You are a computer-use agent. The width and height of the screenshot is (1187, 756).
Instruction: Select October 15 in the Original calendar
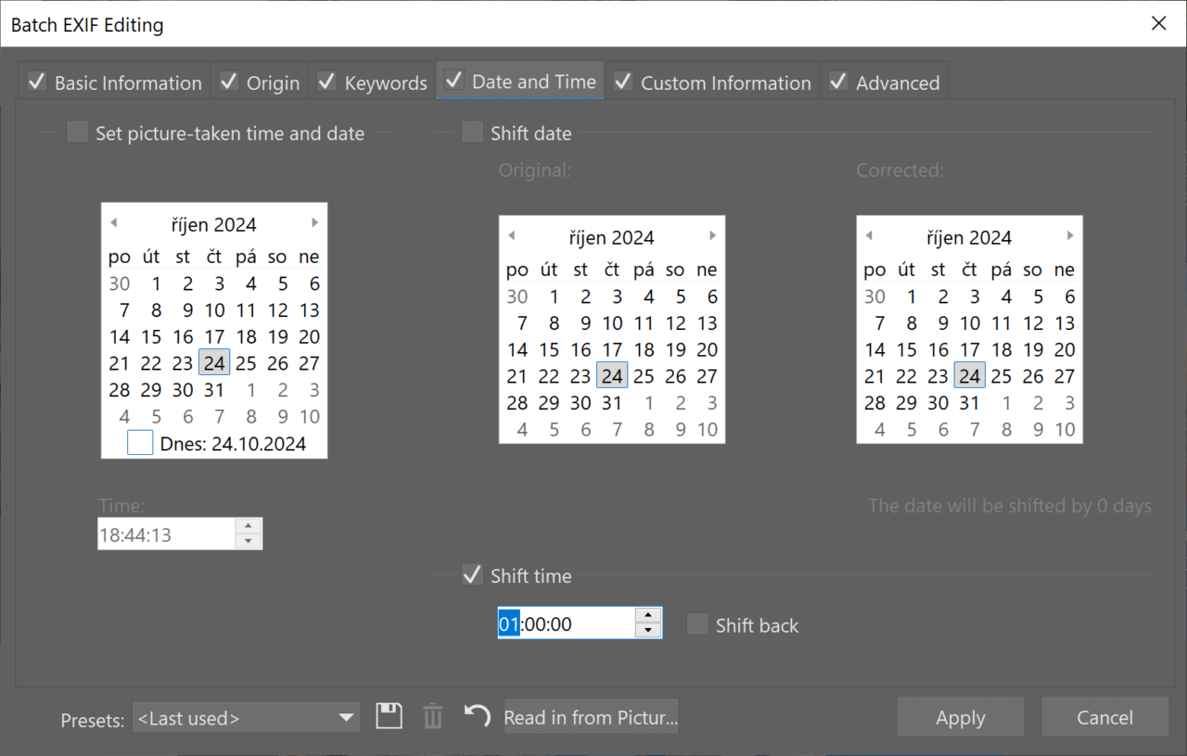click(x=549, y=349)
